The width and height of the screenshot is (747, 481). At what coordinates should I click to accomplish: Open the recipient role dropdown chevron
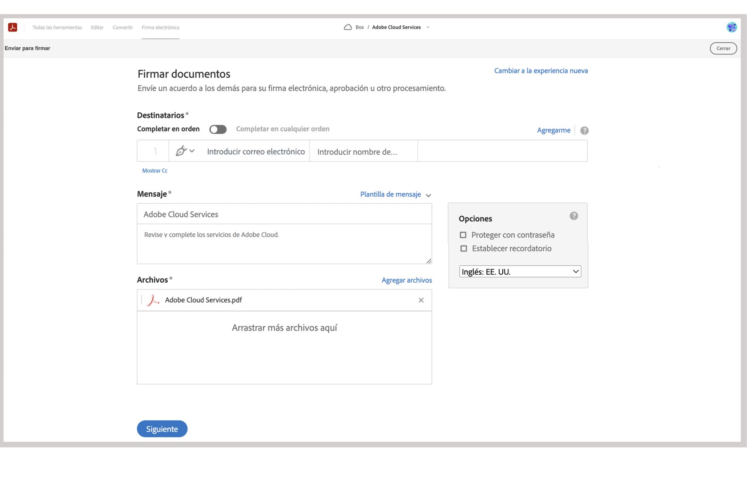click(192, 151)
